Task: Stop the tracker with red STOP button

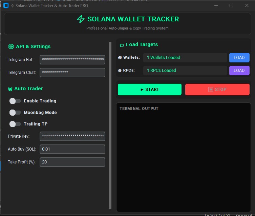Action: 217,90
